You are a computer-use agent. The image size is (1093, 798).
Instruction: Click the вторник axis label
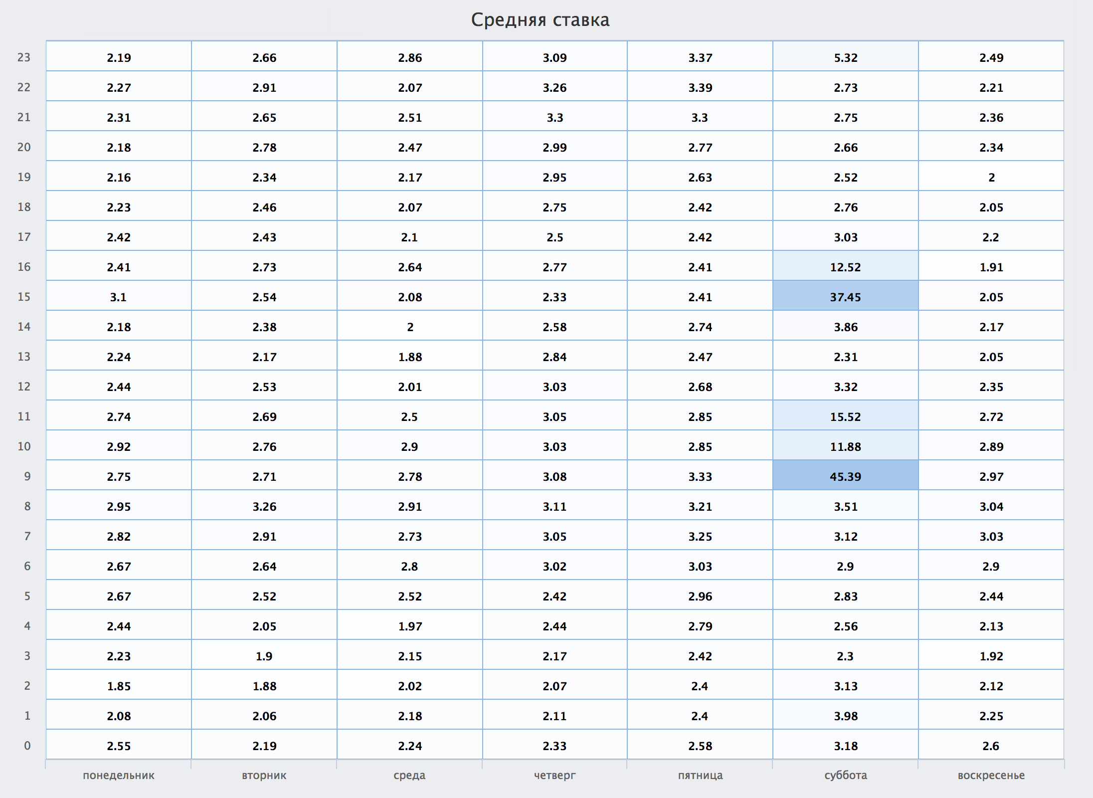264,775
